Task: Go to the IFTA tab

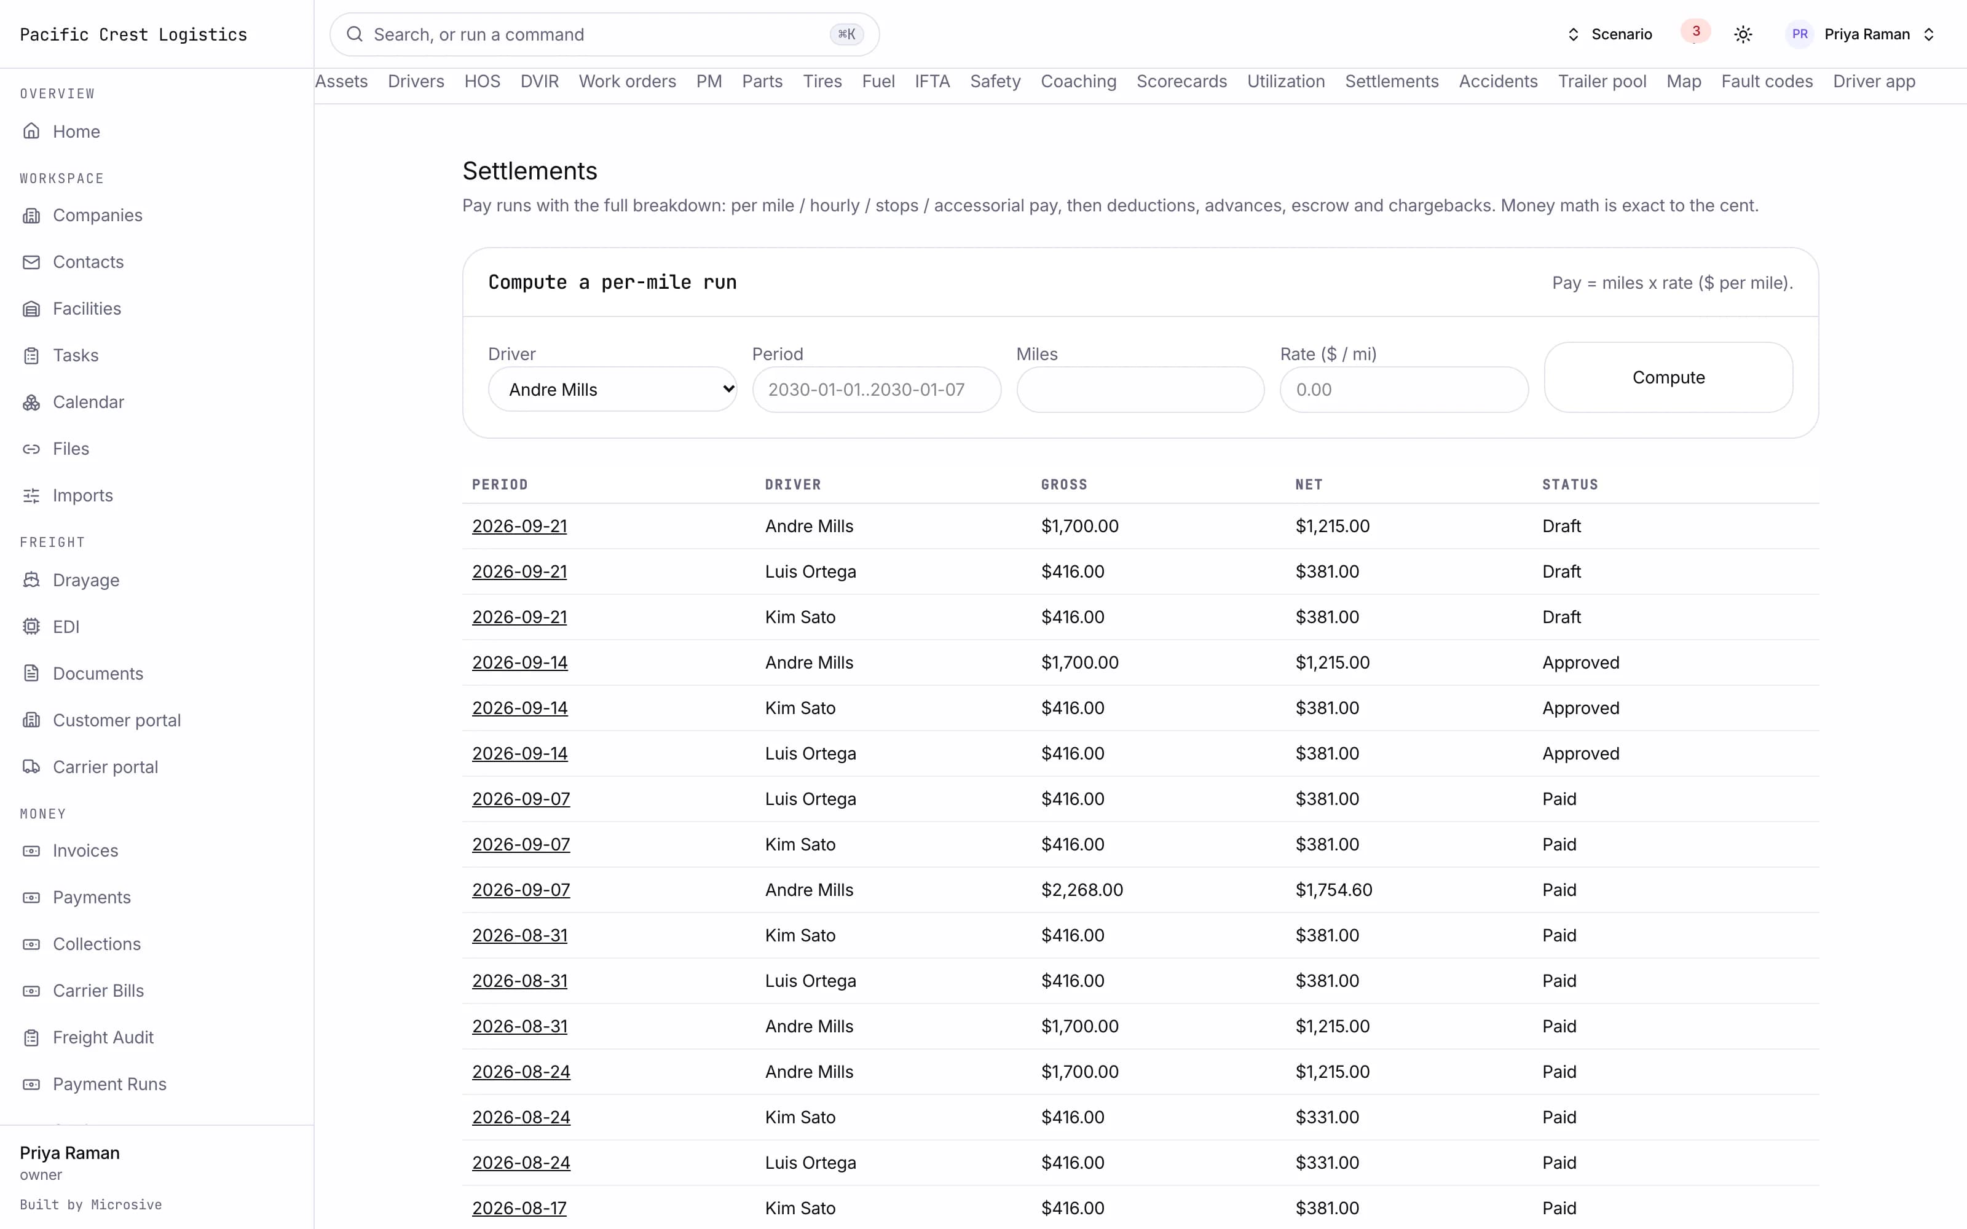Action: pyautogui.click(x=932, y=81)
